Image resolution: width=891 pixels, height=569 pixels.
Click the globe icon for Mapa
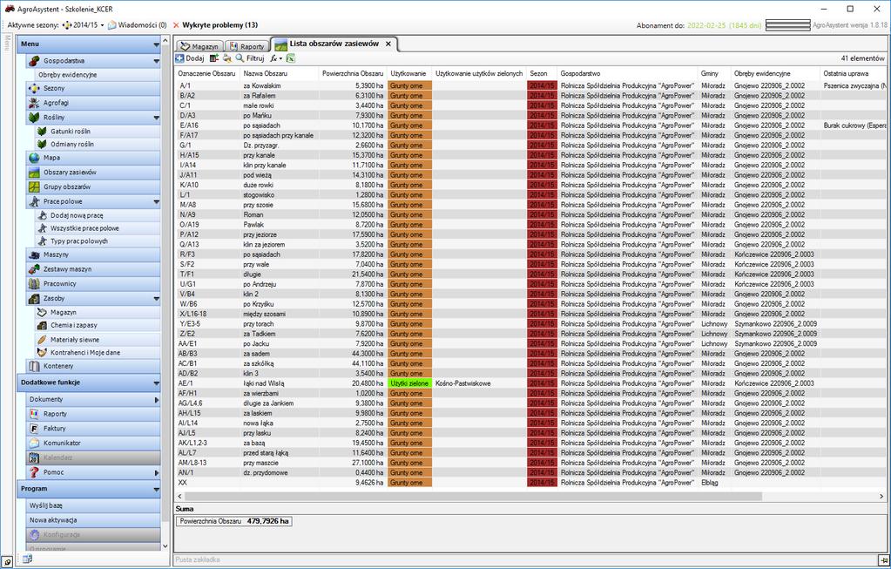coord(34,158)
